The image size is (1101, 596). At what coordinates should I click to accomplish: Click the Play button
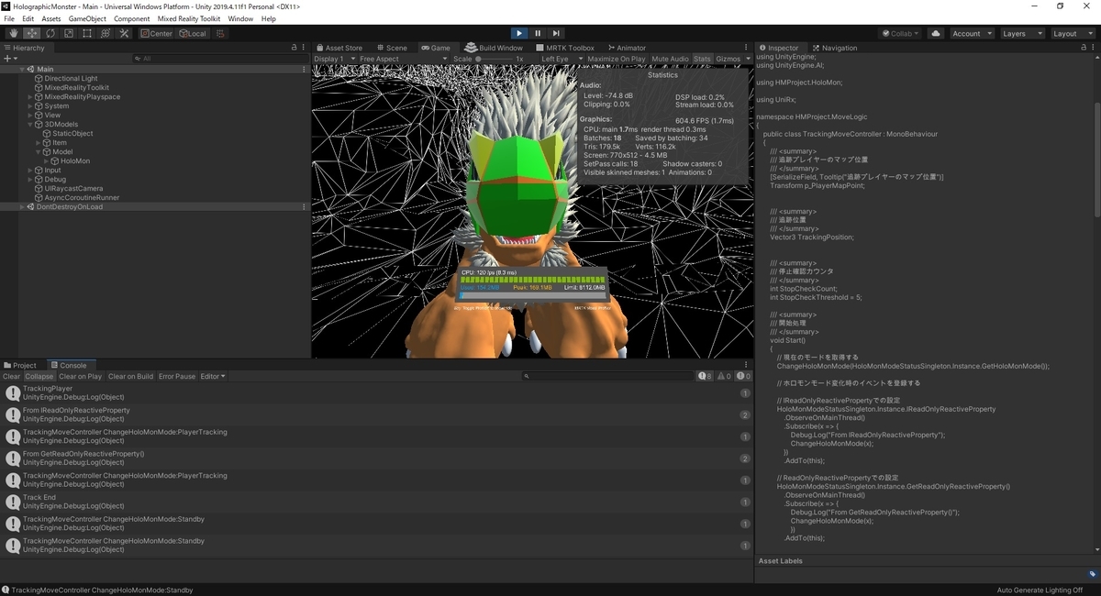(519, 33)
